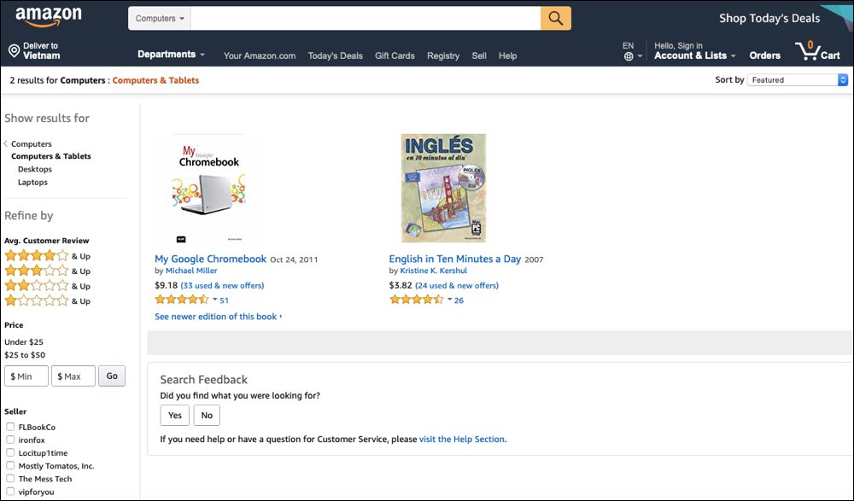The width and height of the screenshot is (854, 501).
Task: Click the Amazon logo
Action: (49, 16)
